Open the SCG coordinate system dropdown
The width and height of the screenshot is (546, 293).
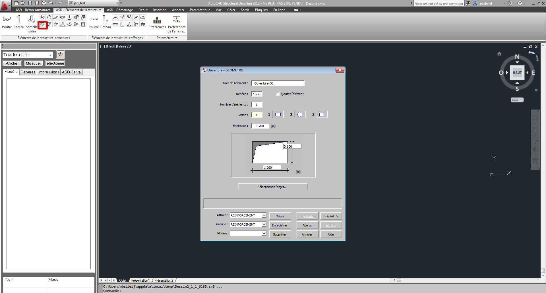point(517,100)
